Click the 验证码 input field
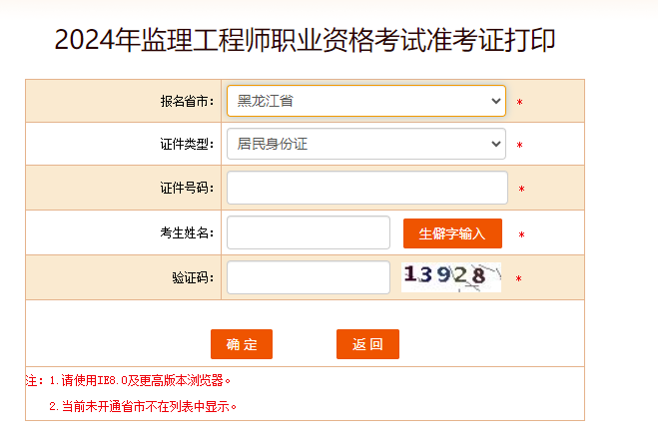The image size is (658, 444). coord(308,277)
